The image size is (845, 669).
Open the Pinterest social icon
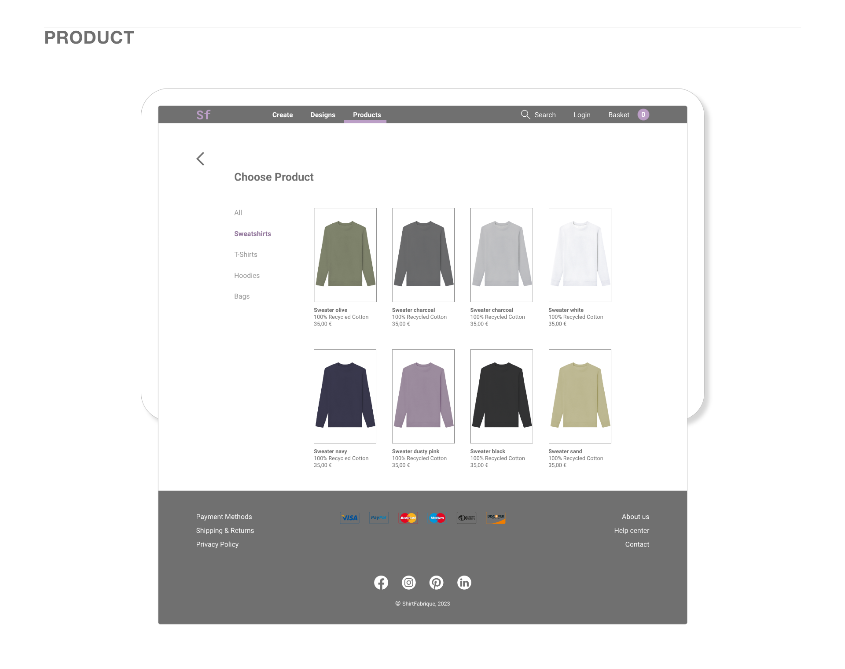(436, 583)
